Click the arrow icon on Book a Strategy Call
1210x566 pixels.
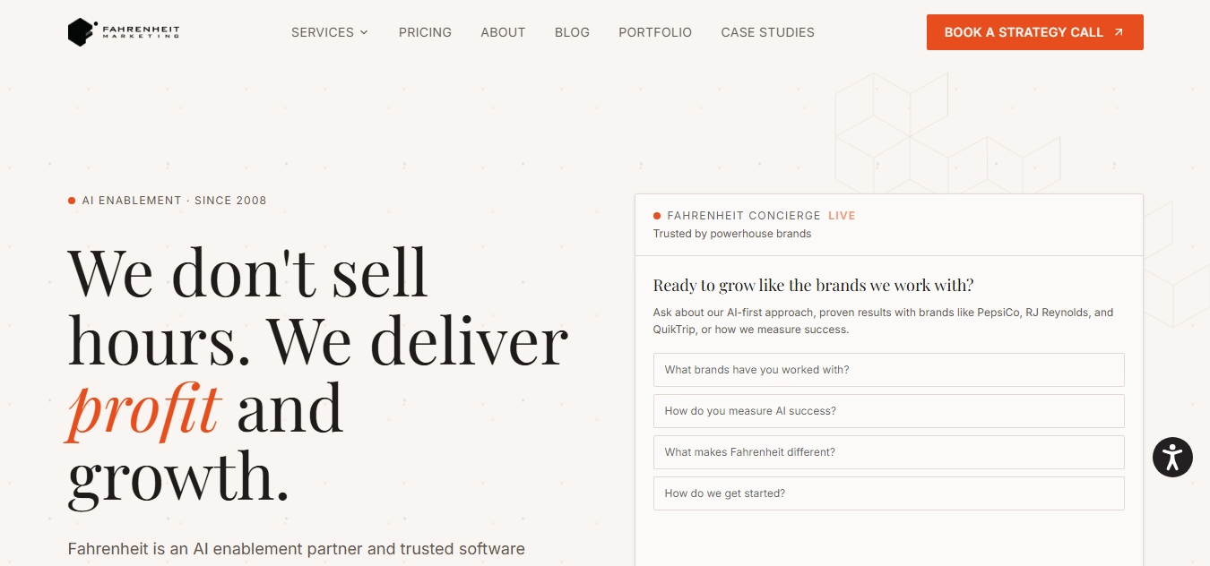(1119, 32)
